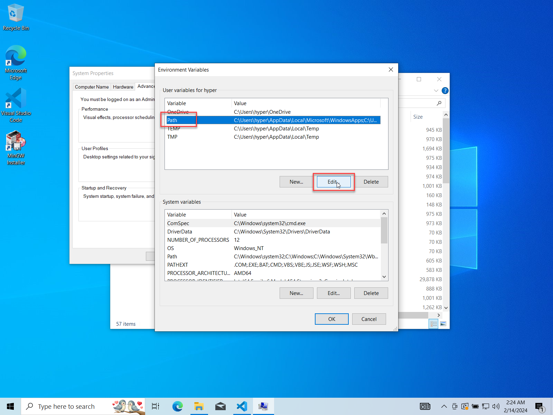Open the Visual Studio Code desktop shortcut

tap(16, 105)
